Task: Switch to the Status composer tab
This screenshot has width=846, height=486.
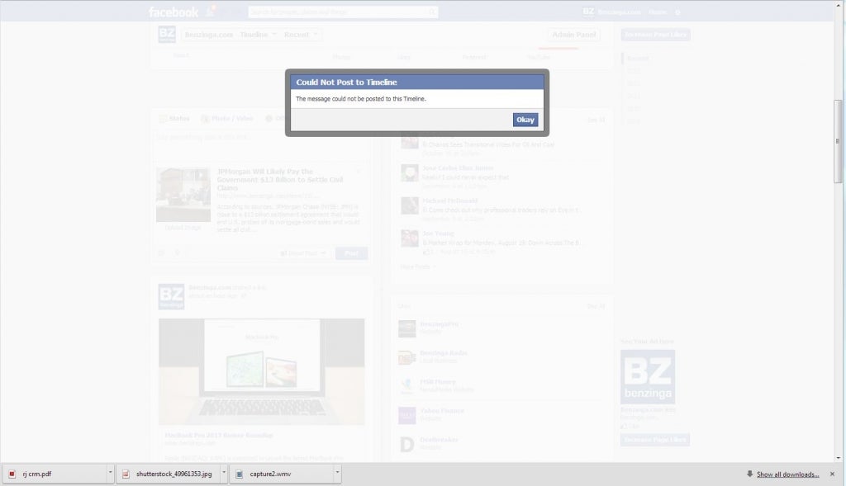Action: pos(175,119)
